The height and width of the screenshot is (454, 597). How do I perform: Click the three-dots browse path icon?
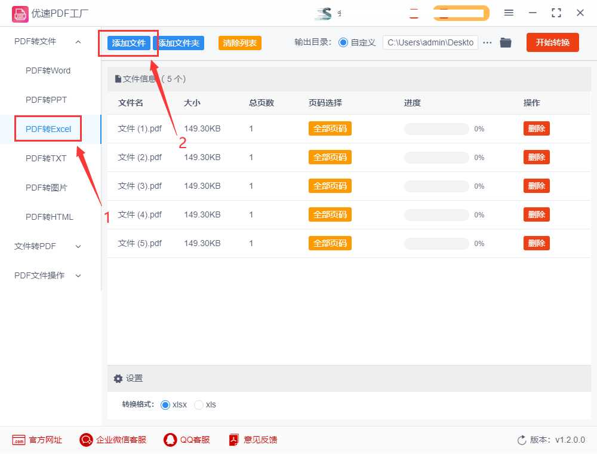pos(487,42)
